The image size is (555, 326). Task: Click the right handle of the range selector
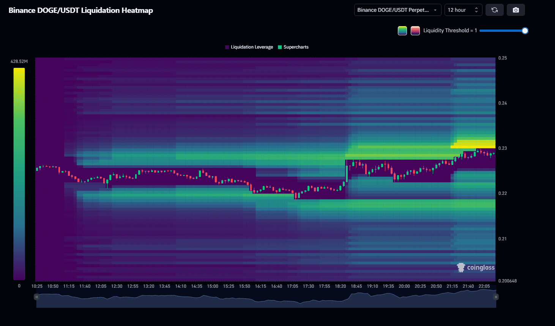coord(496,297)
